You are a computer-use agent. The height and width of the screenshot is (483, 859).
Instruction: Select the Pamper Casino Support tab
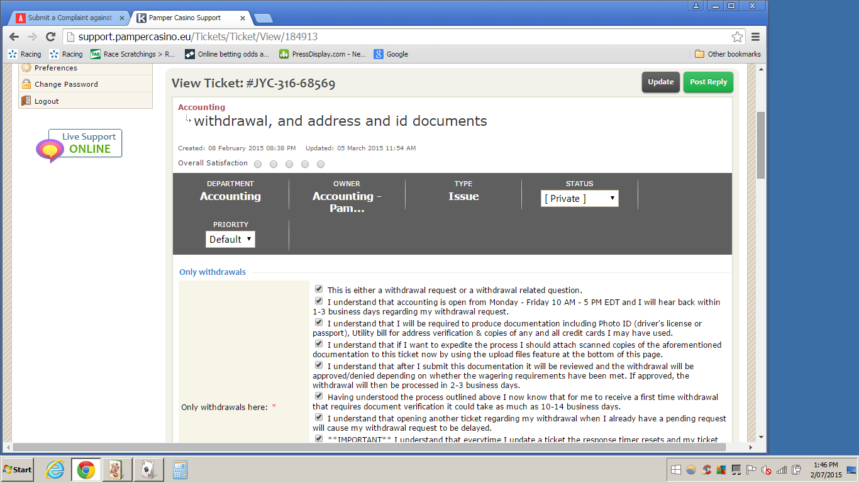(191, 18)
